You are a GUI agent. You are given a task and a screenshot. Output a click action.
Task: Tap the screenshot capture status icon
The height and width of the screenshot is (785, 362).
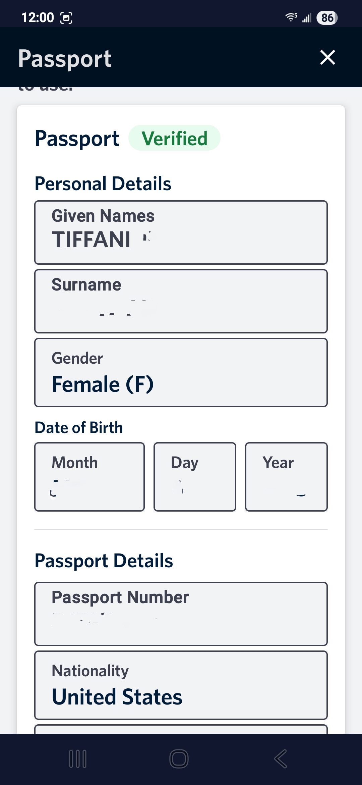(x=66, y=18)
